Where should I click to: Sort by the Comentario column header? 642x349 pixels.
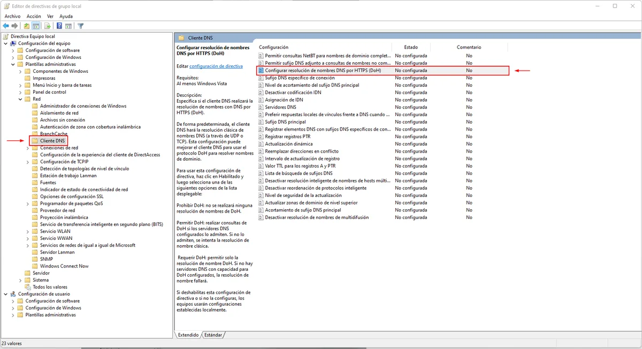pyautogui.click(x=469, y=47)
